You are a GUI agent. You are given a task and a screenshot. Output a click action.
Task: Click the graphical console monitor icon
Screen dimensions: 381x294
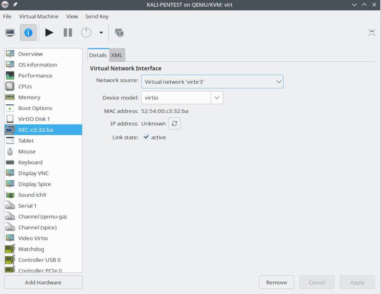(x=10, y=32)
